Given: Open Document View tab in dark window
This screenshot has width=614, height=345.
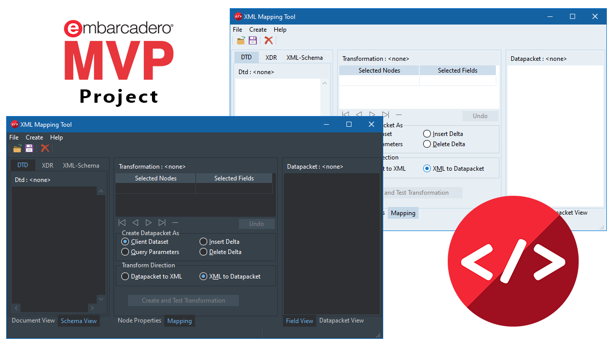Looking at the screenshot, I should [x=33, y=320].
